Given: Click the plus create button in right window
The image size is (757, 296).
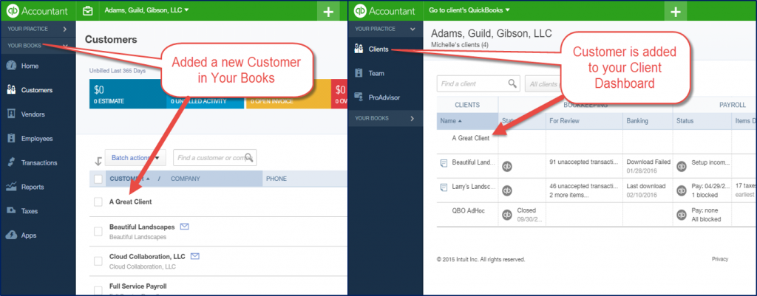Looking at the screenshot, I should 676,12.
